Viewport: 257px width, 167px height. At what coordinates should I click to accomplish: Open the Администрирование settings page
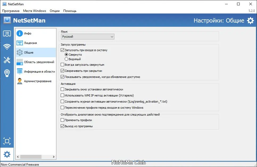(x=36, y=81)
